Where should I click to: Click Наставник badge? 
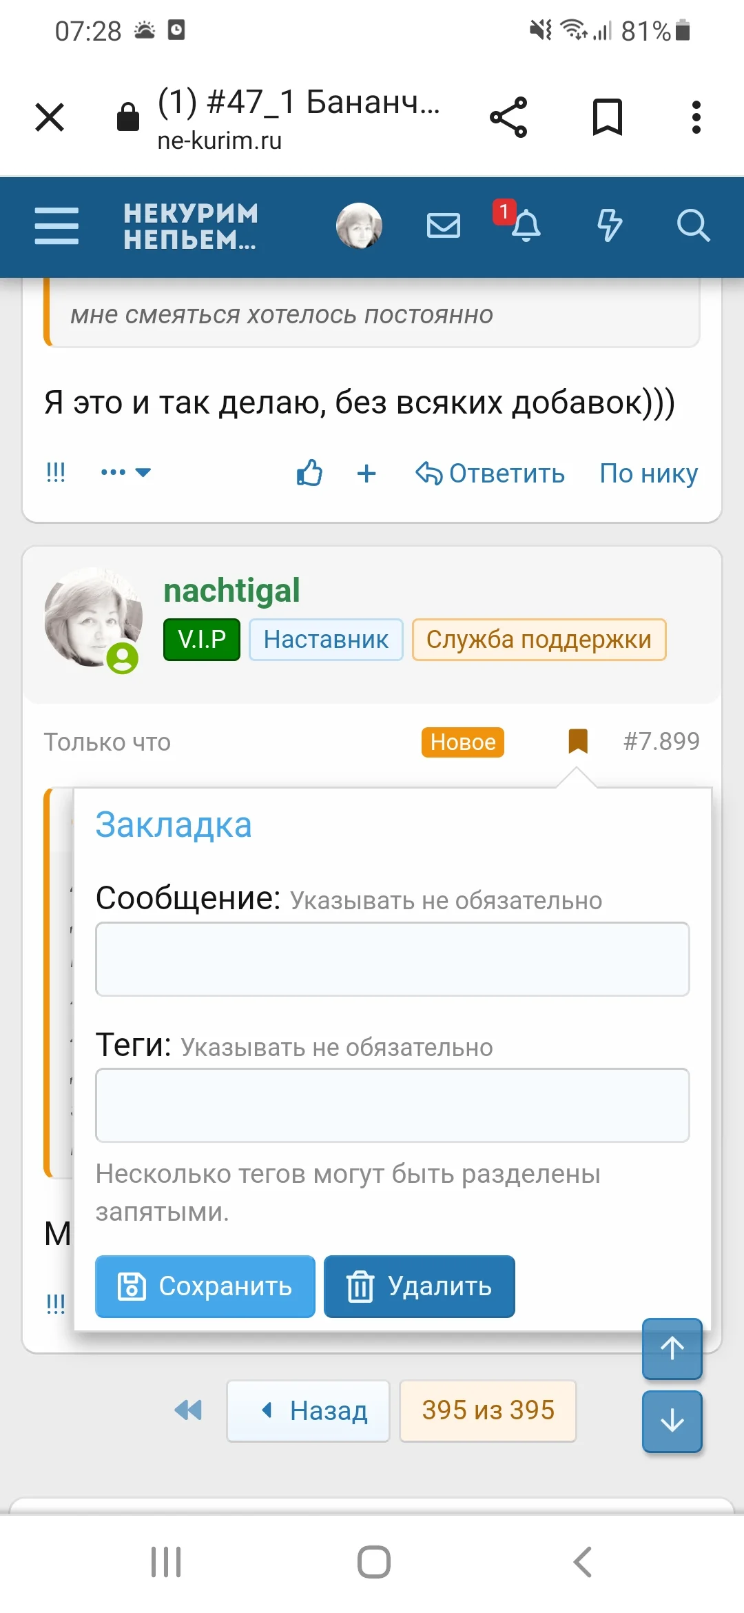tap(326, 640)
